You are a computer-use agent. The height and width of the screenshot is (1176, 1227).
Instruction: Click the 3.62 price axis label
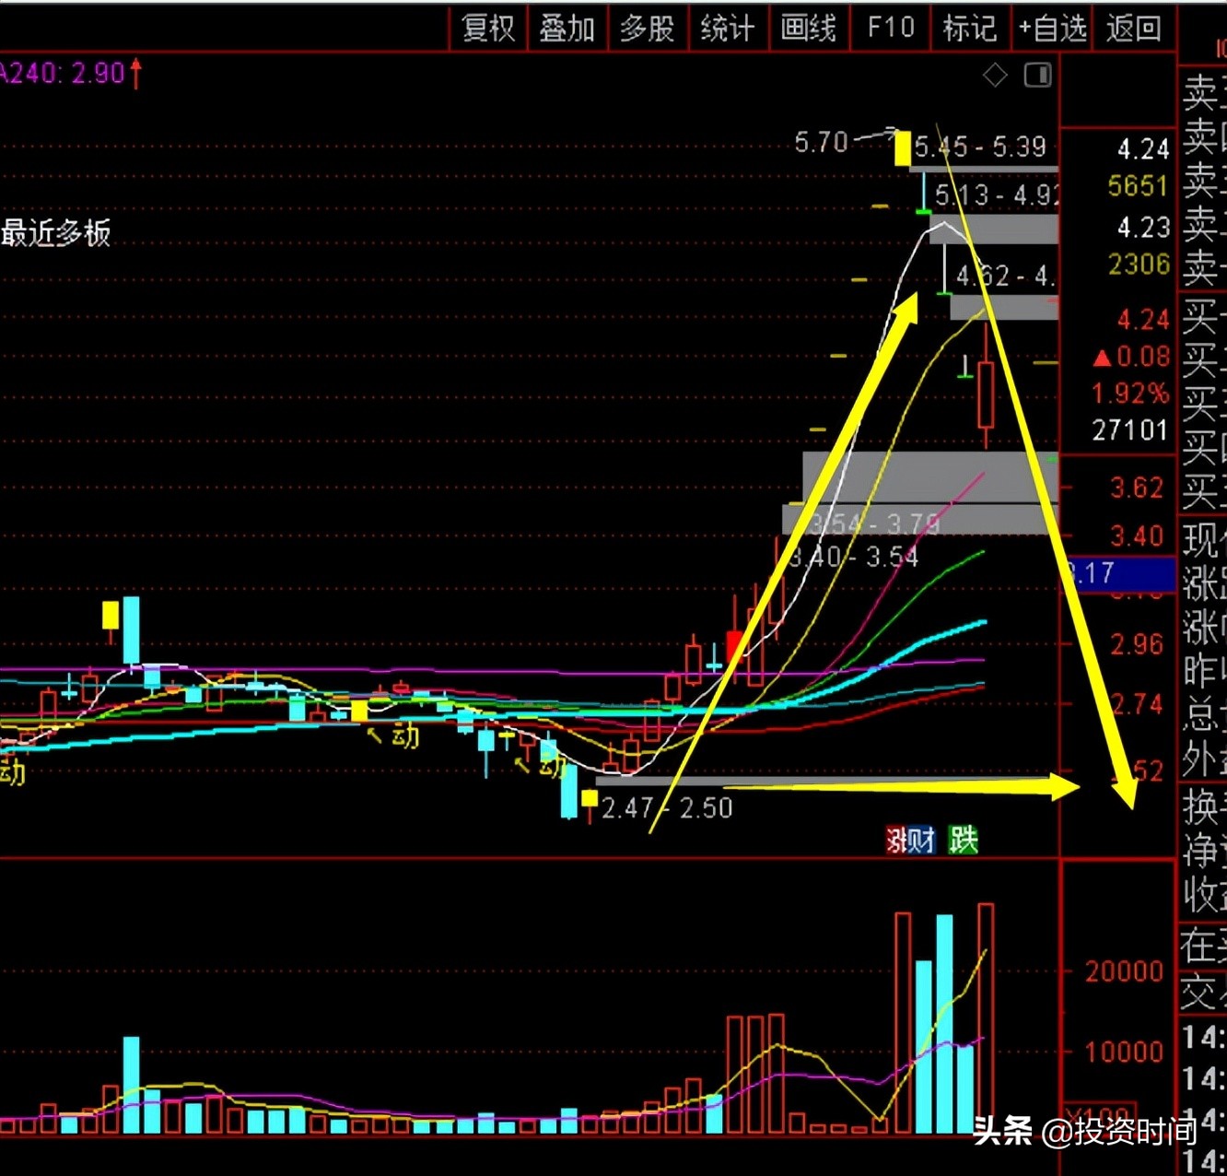(x=1137, y=488)
